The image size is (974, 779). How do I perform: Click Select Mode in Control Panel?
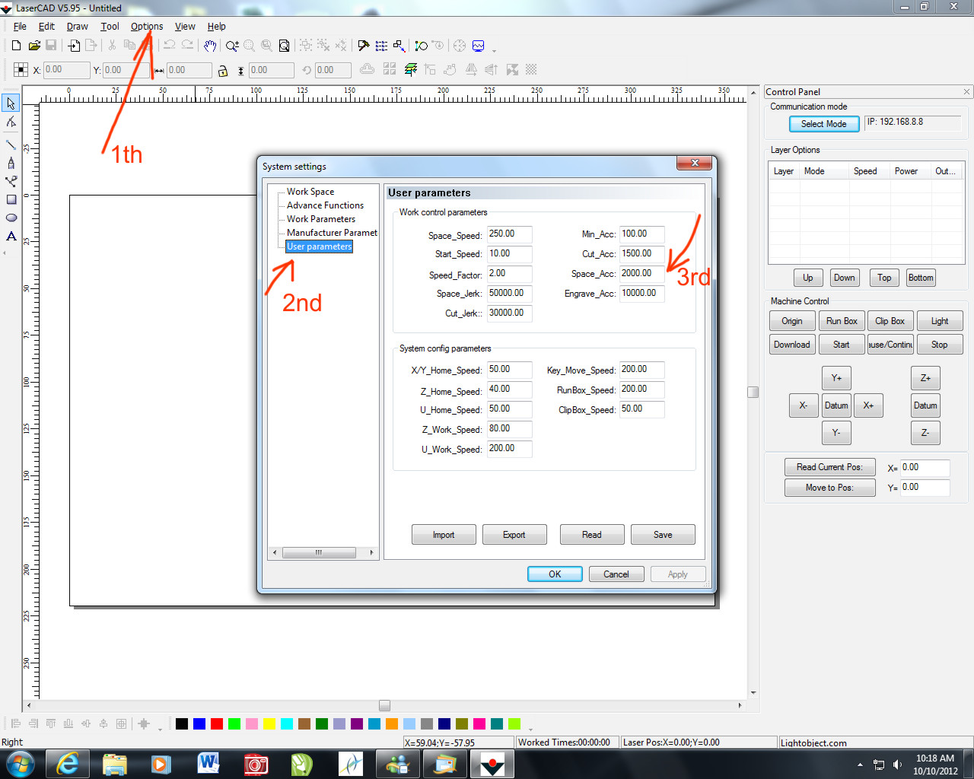tap(823, 124)
